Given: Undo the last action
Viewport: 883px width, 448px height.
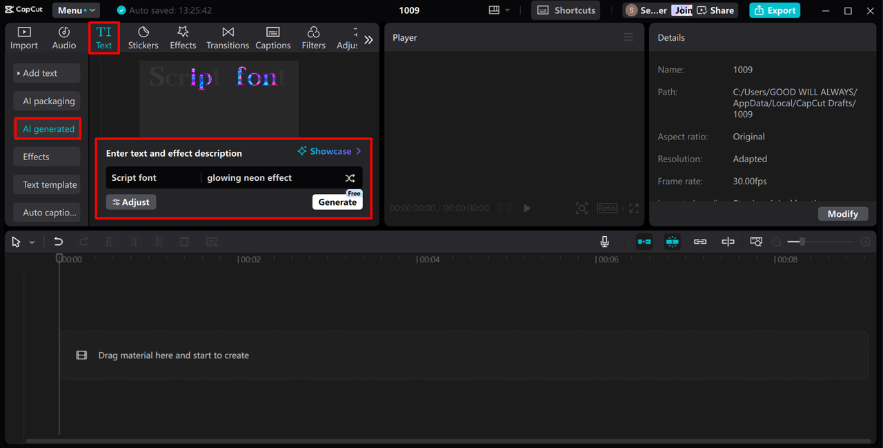Looking at the screenshot, I should [59, 242].
